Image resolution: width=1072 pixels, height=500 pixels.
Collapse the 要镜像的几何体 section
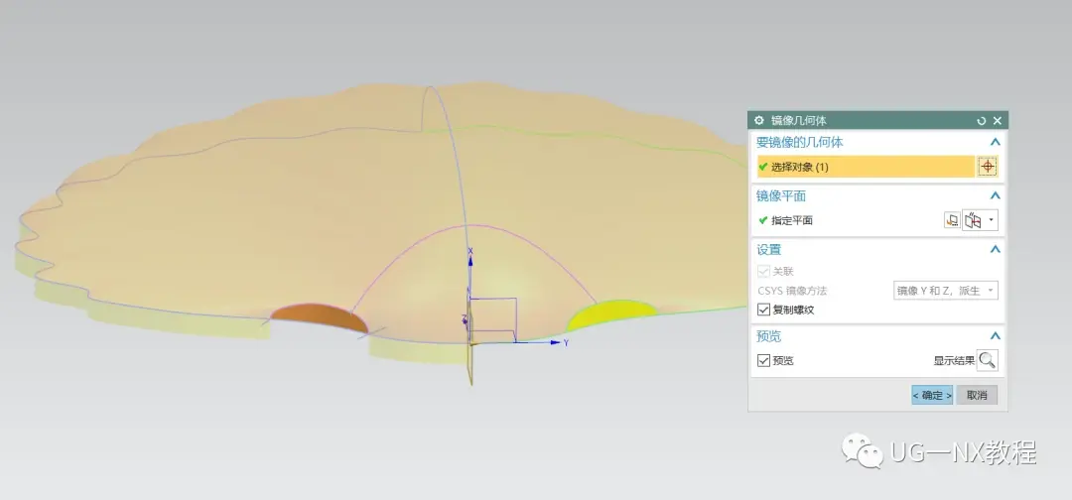[x=996, y=142]
